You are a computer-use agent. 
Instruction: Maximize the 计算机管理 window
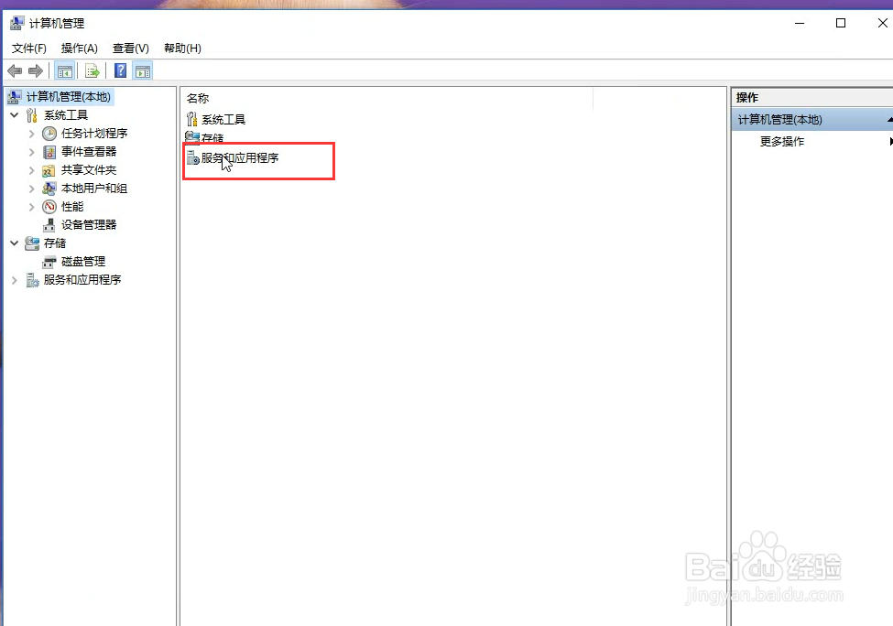[841, 23]
